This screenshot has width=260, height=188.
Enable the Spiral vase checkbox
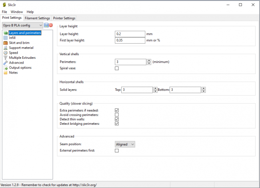(x=117, y=68)
